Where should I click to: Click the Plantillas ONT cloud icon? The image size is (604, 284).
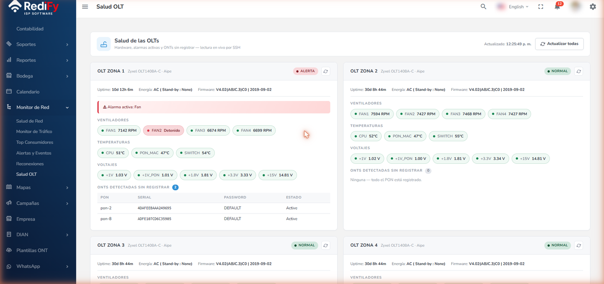point(9,250)
